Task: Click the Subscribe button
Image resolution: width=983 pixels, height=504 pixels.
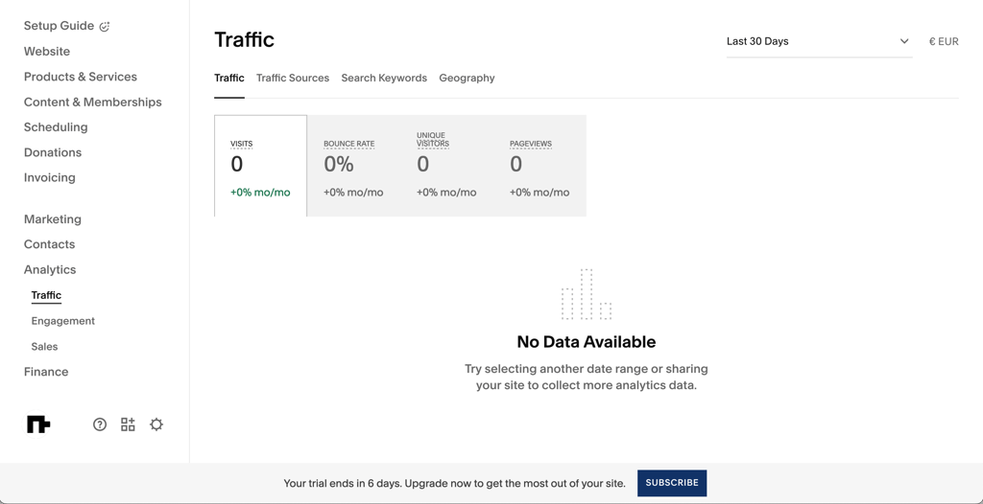Action: point(672,483)
